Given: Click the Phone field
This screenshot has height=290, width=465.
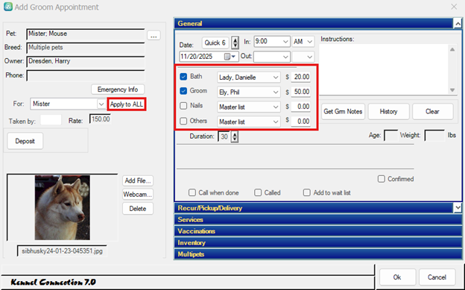Looking at the screenshot, I should pyautogui.click(x=86, y=76).
